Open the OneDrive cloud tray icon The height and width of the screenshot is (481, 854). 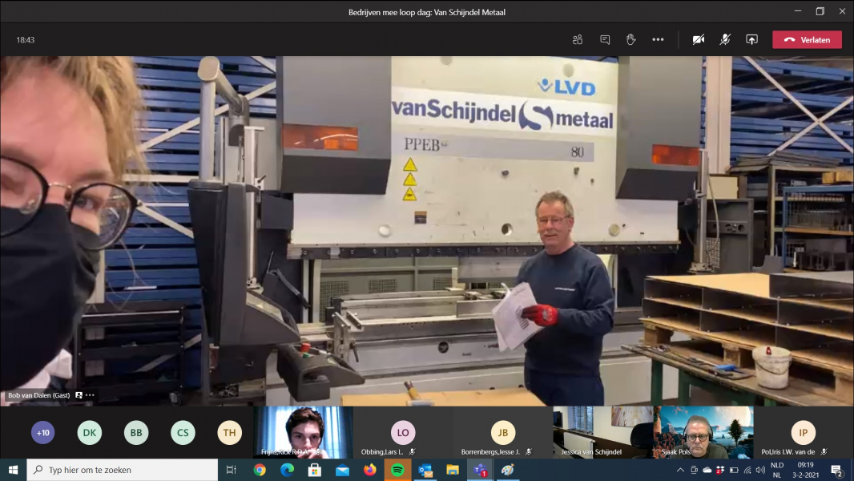coord(707,470)
